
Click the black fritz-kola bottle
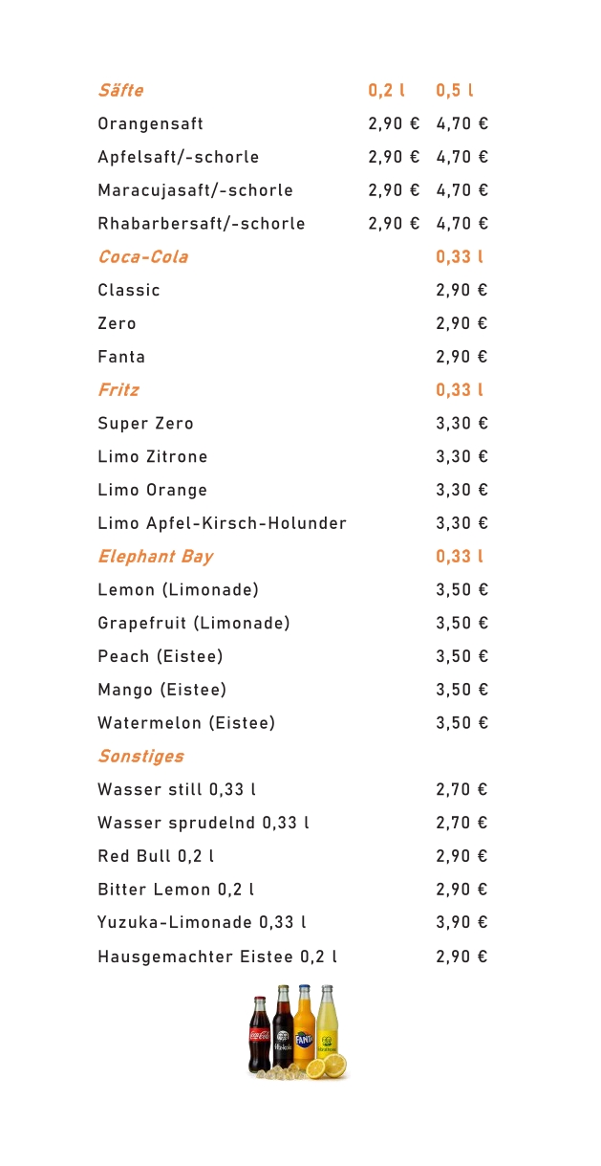click(282, 1027)
